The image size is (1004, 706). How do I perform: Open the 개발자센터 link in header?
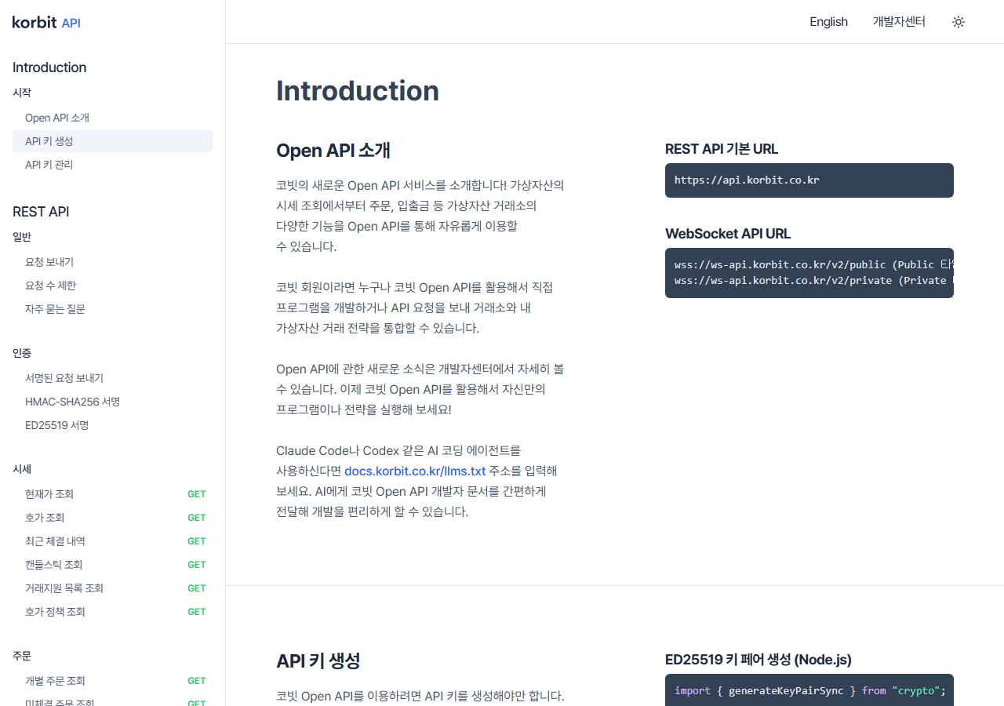point(899,22)
